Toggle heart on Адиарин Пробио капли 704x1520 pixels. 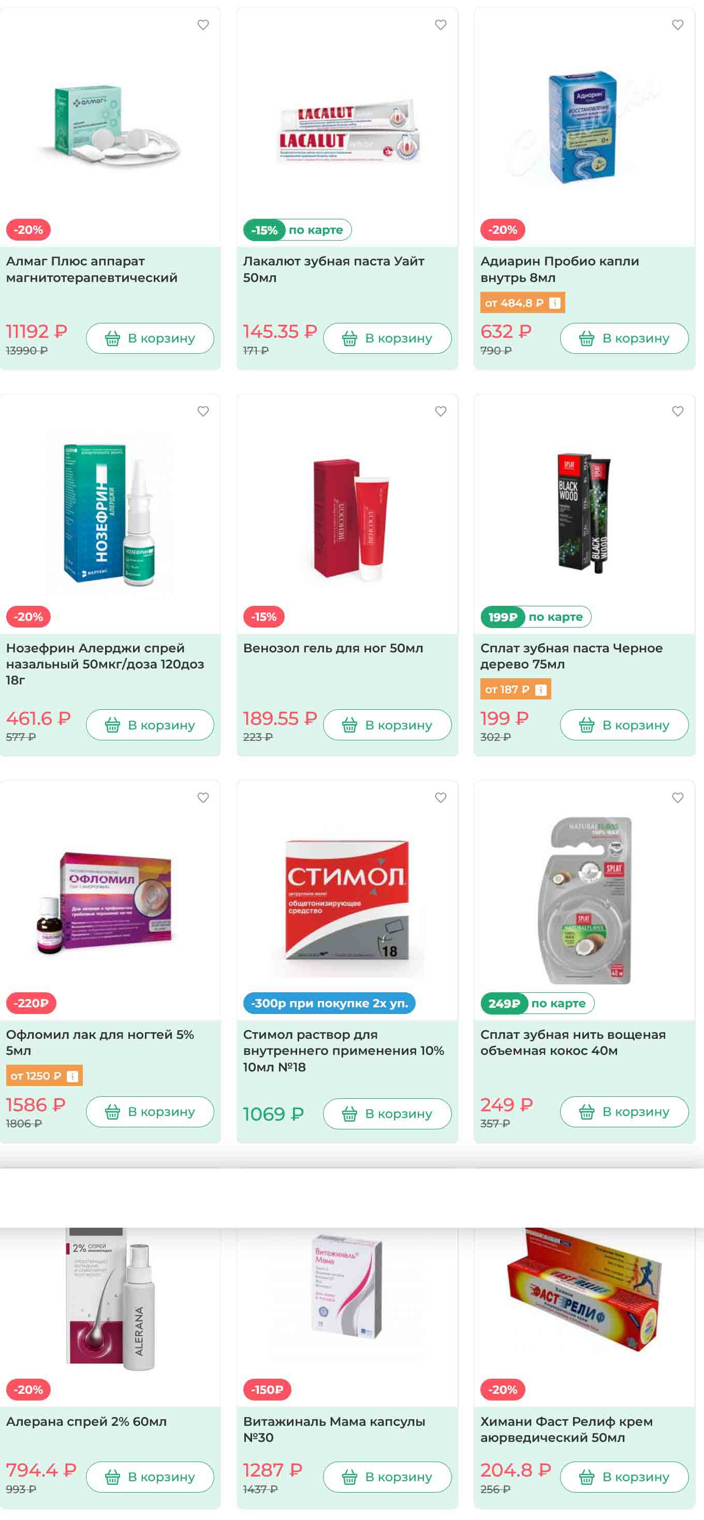[678, 25]
